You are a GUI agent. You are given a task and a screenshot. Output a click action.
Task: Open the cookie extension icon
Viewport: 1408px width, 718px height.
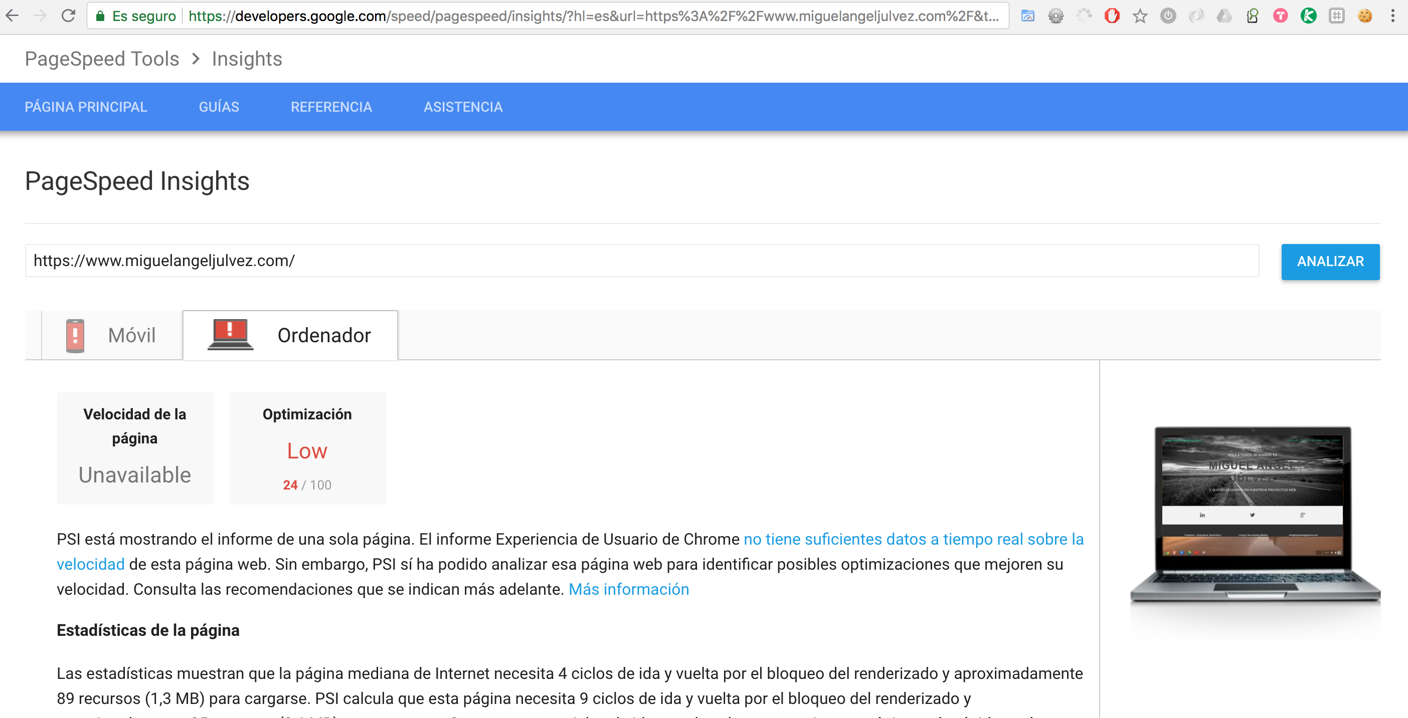pyautogui.click(x=1365, y=16)
